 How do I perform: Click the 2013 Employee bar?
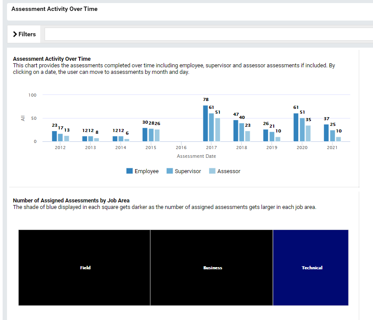pyautogui.click(x=85, y=139)
